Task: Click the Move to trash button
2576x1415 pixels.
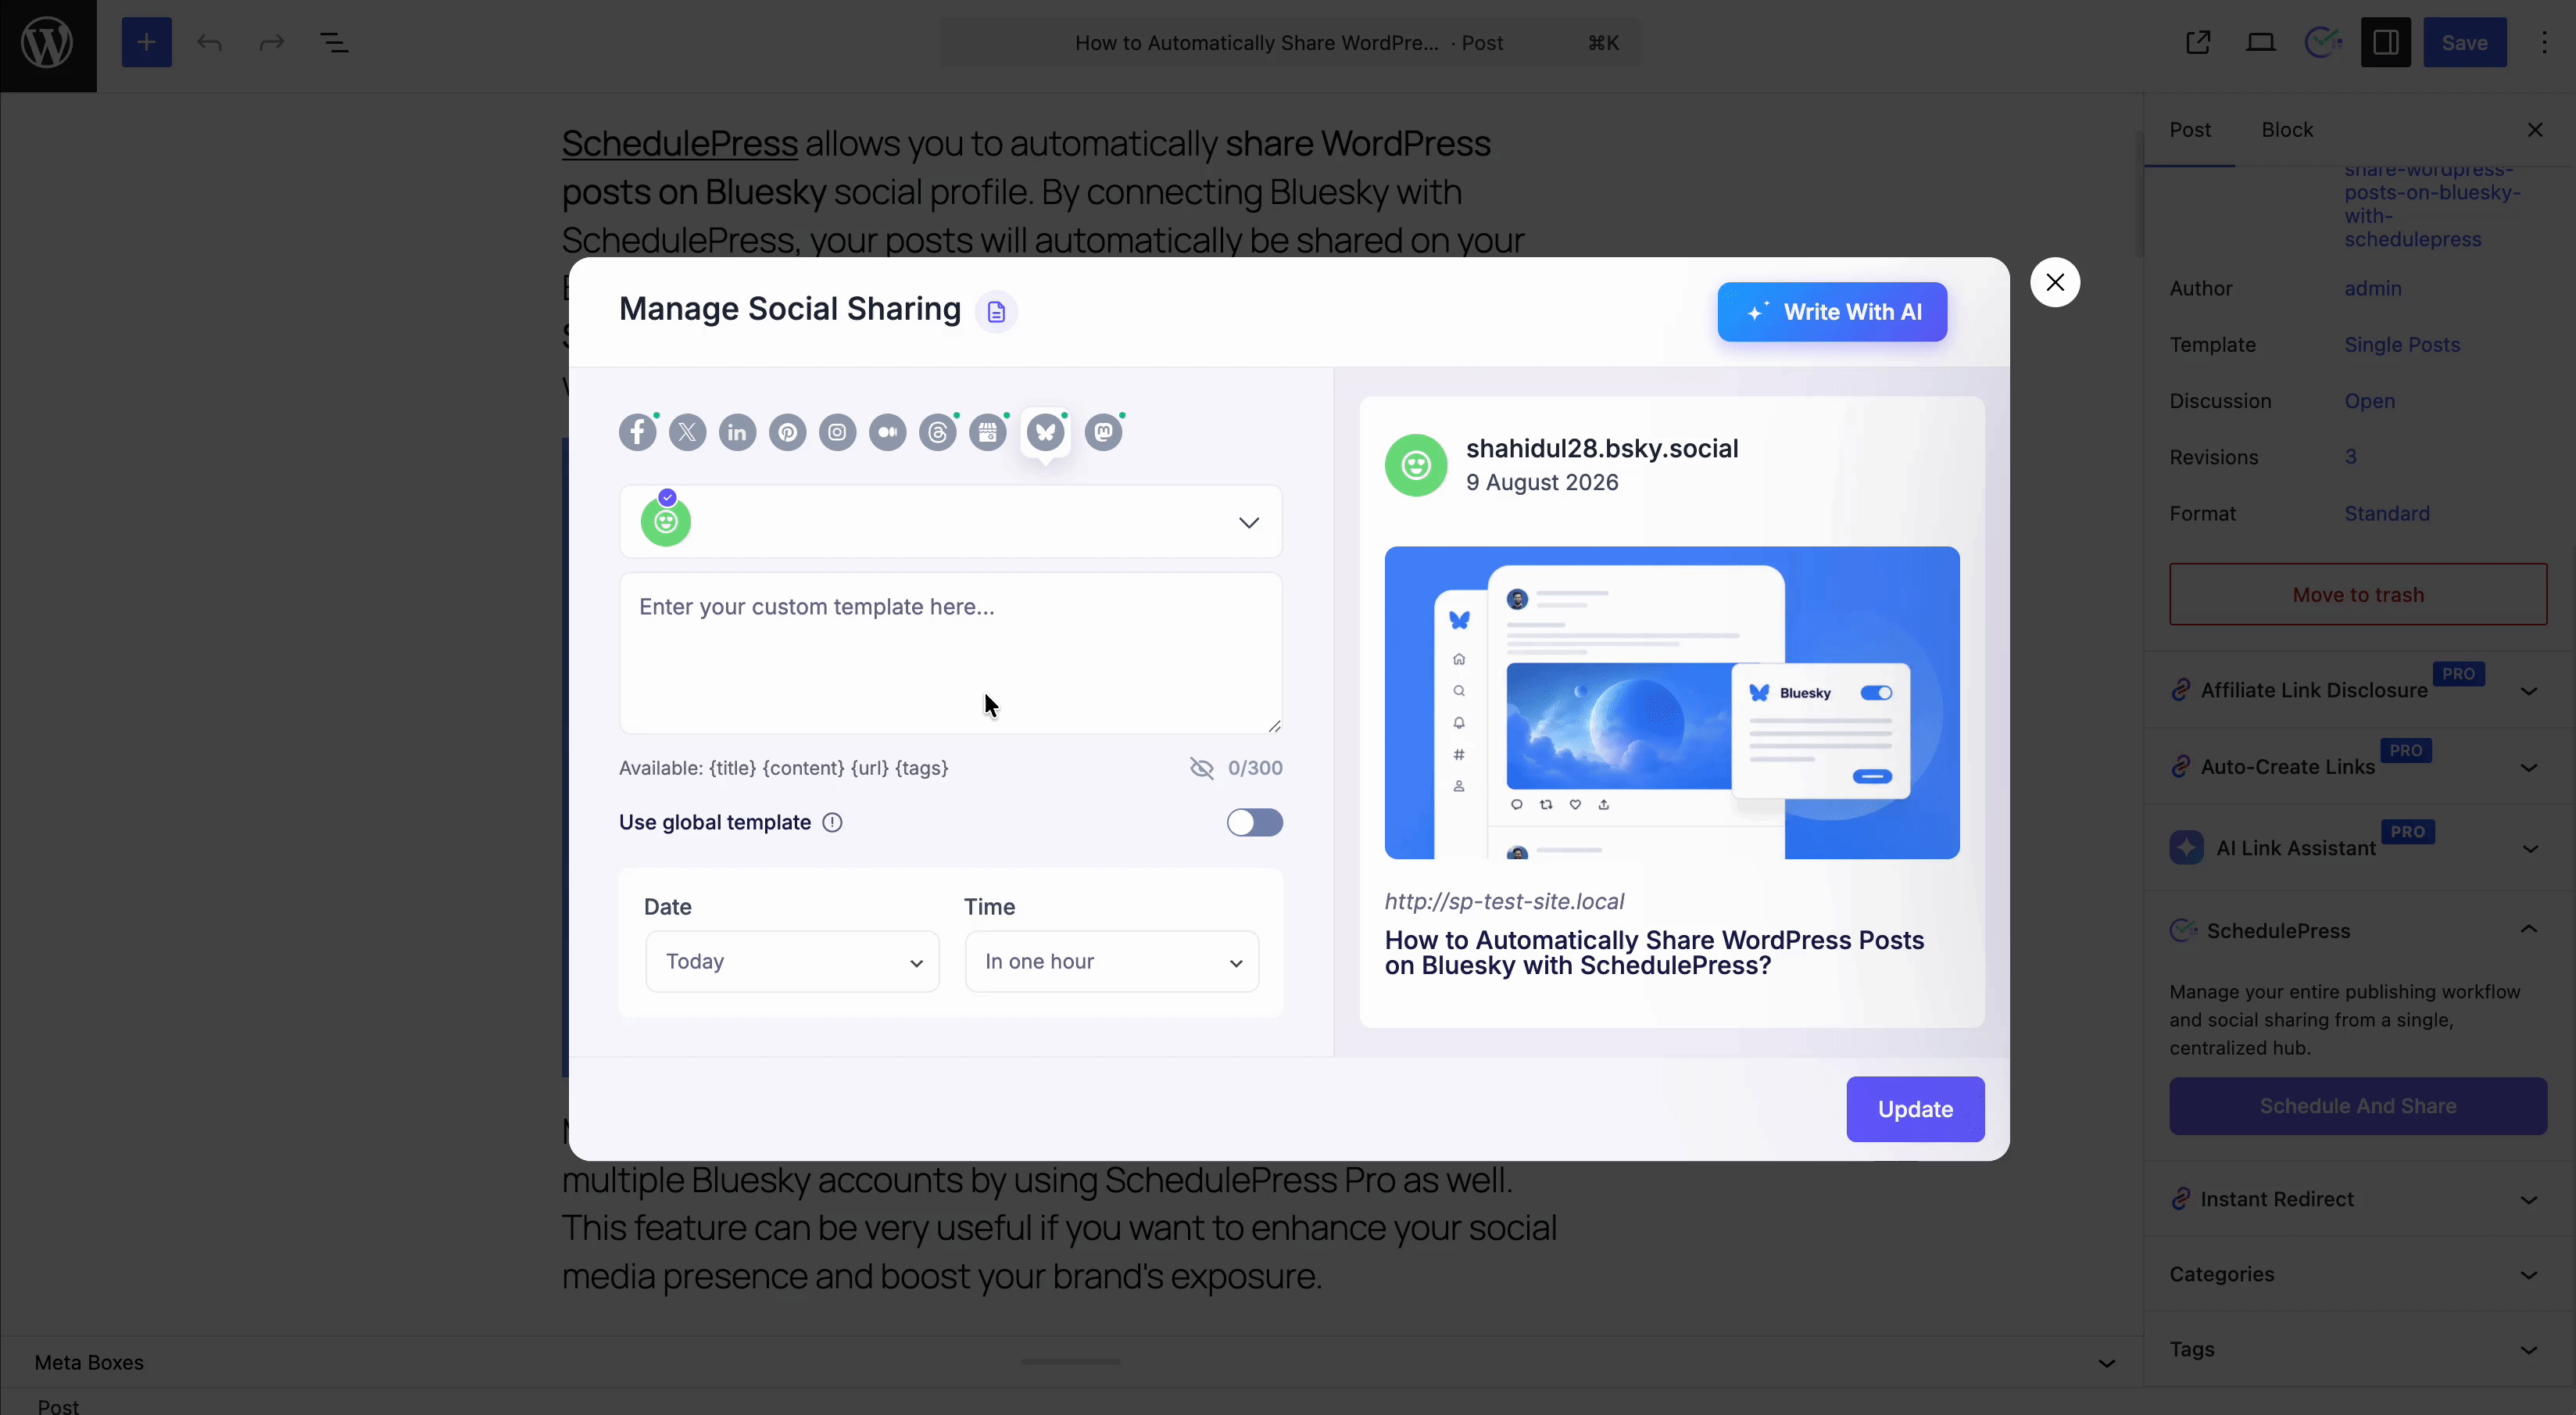Action: point(2358,594)
